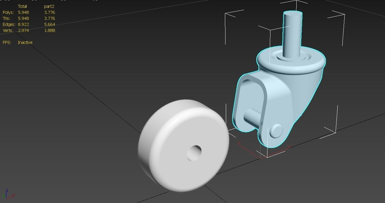Click the 'Tris:' statistics label
Screen dimensions: 385x203
click(7, 18)
